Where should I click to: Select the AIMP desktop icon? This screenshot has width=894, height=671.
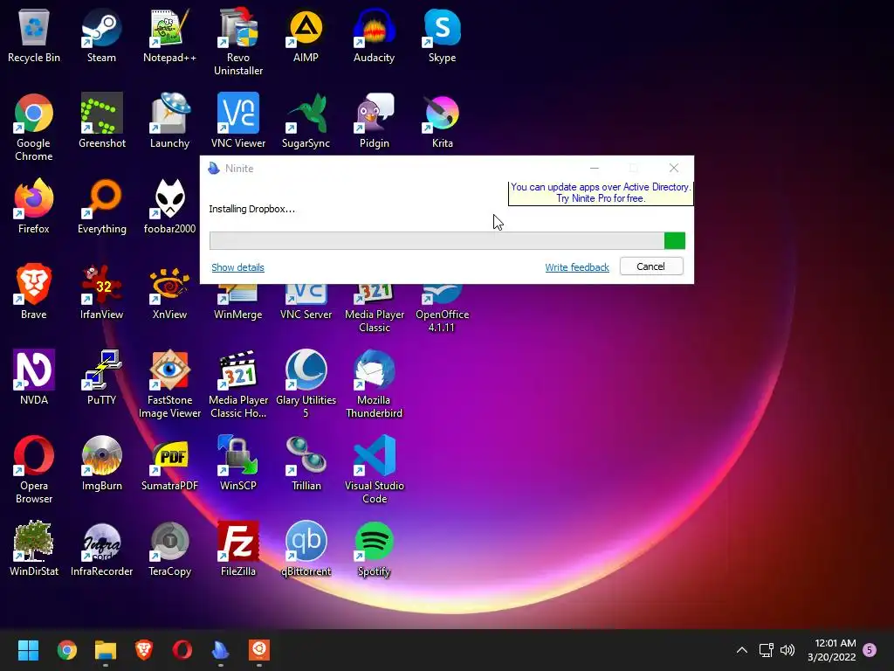point(306,35)
